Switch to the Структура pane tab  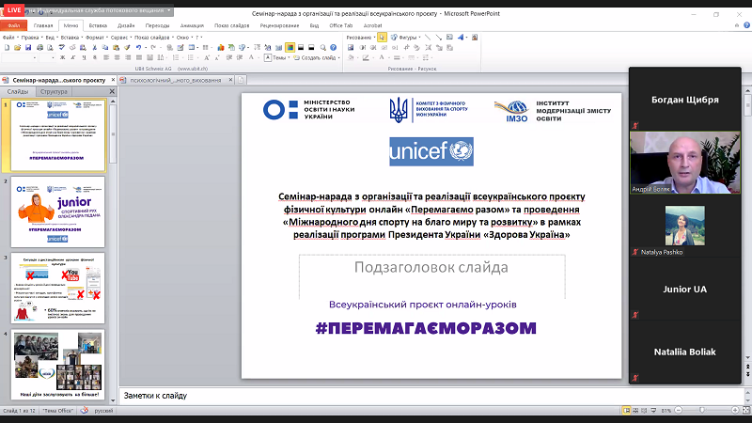pos(55,92)
